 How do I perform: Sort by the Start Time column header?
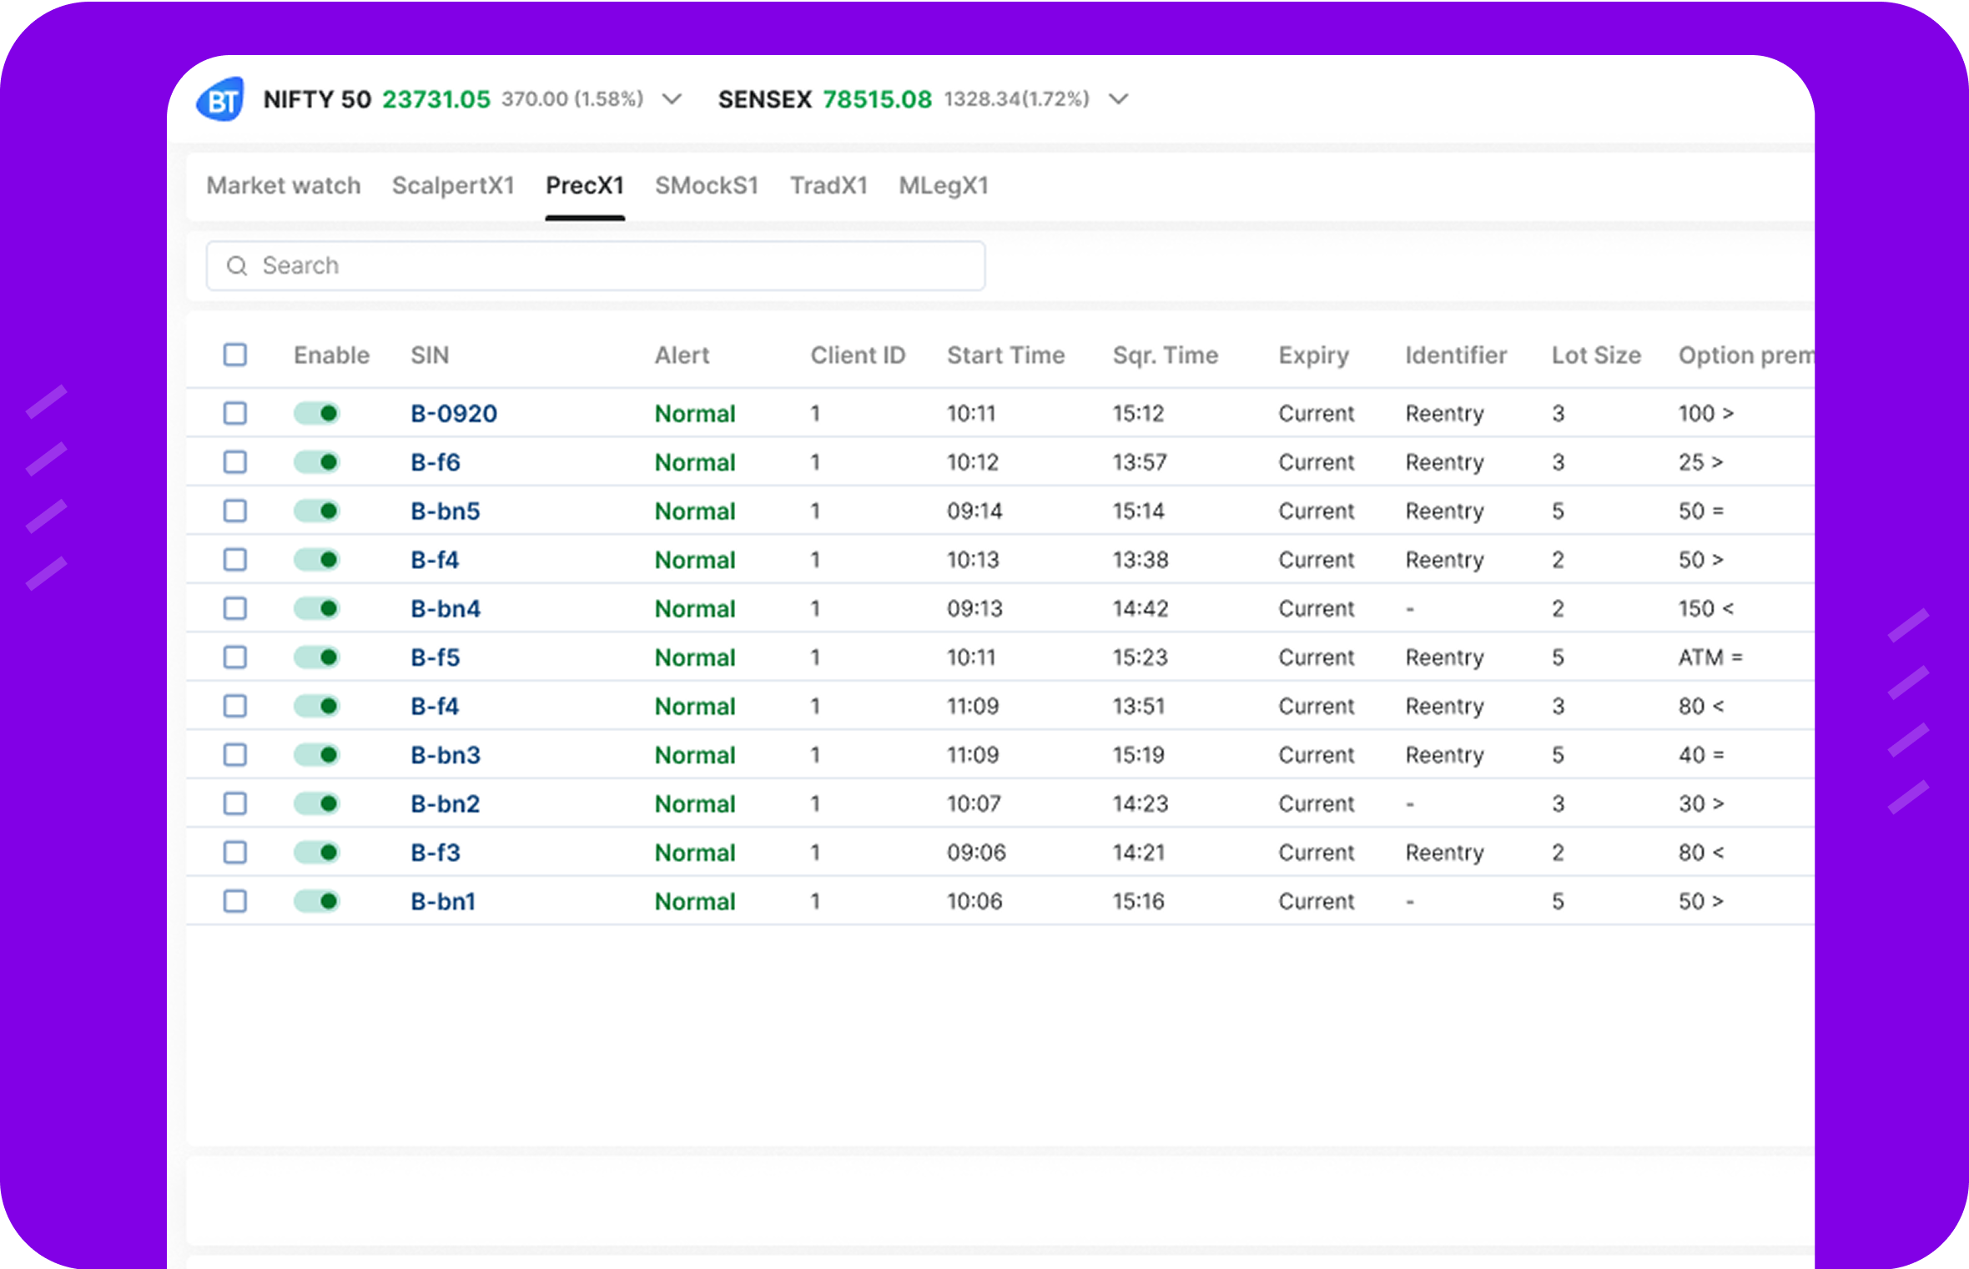click(x=1005, y=355)
